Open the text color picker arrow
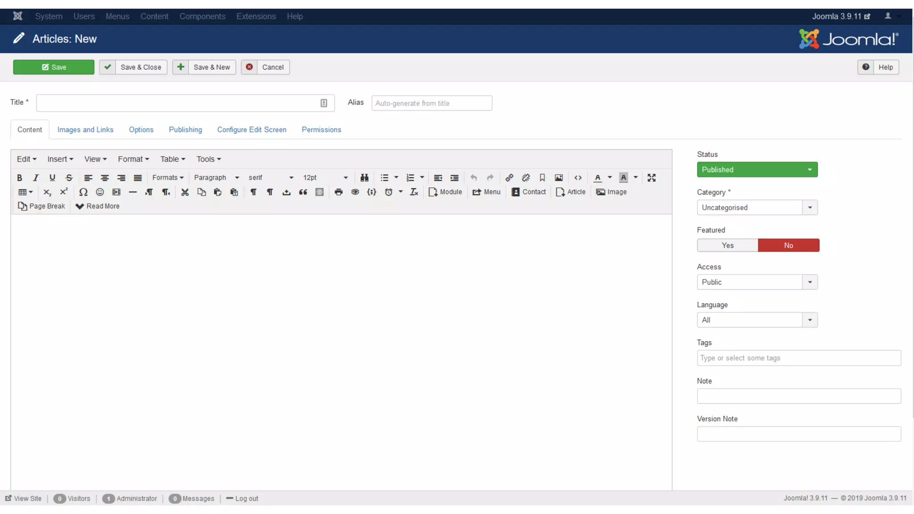This screenshot has height=514, width=914. (x=610, y=178)
